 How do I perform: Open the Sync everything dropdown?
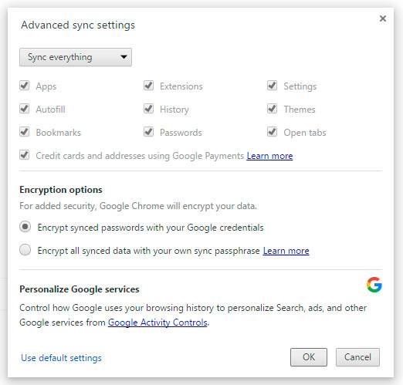coord(76,57)
